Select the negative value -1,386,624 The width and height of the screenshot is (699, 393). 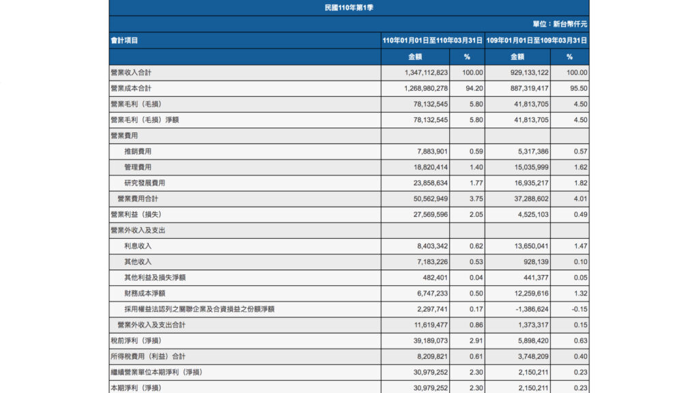532,309
